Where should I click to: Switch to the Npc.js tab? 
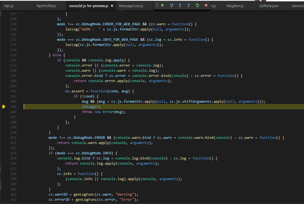point(9,6)
